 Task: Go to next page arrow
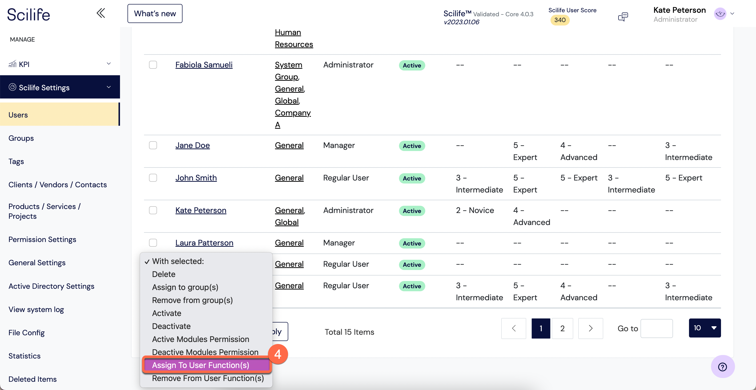(x=590, y=328)
